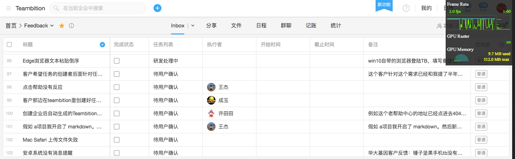This screenshot has height=159, width=515.
Task: Click the note starting '例如这个老帮助中心'
Action: [x=417, y=113]
